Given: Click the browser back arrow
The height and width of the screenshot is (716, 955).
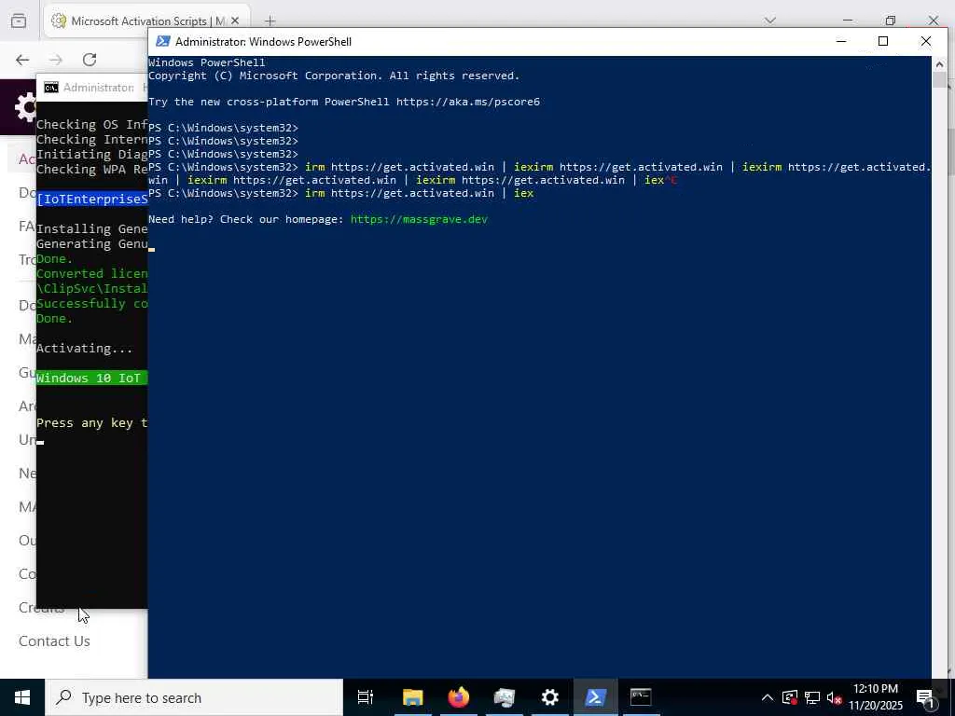Looking at the screenshot, I should click(22, 60).
